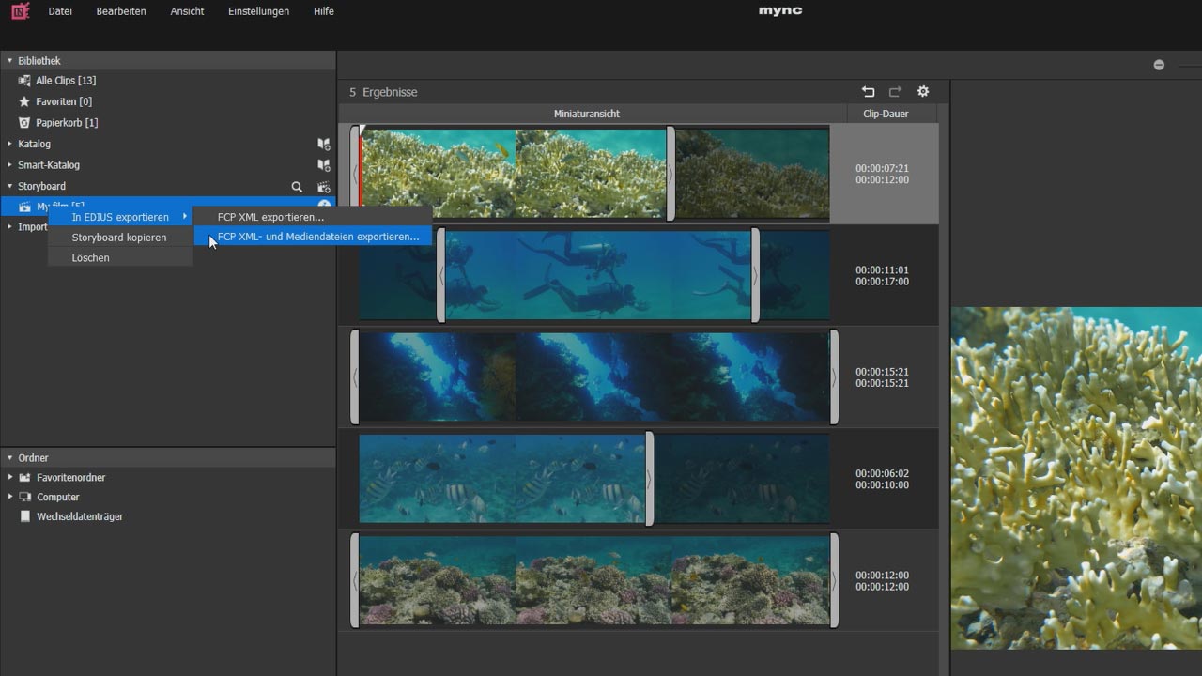Select the scuba divers clip thumbnail
Screen dimensions: 1202x676
597,275
